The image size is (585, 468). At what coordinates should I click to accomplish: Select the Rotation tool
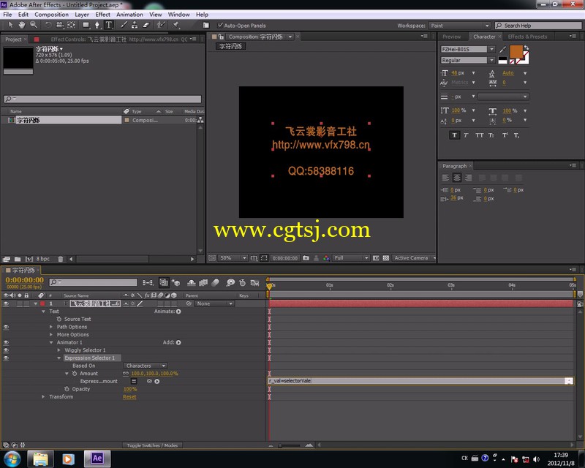point(48,25)
